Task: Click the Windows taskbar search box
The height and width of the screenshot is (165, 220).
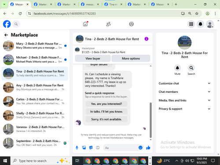Action: [x=41, y=161]
